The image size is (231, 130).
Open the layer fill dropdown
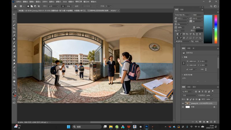pos(212,99)
